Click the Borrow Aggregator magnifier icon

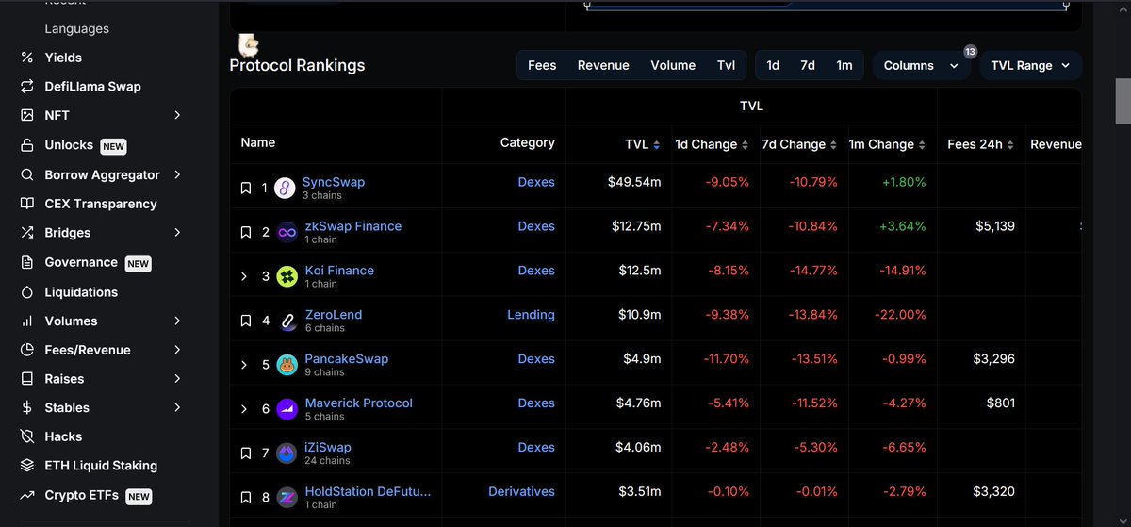click(x=27, y=175)
